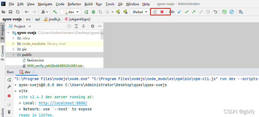Rollback changes with undo arrow
The height and width of the screenshot is (117, 259).
(x=215, y=12)
